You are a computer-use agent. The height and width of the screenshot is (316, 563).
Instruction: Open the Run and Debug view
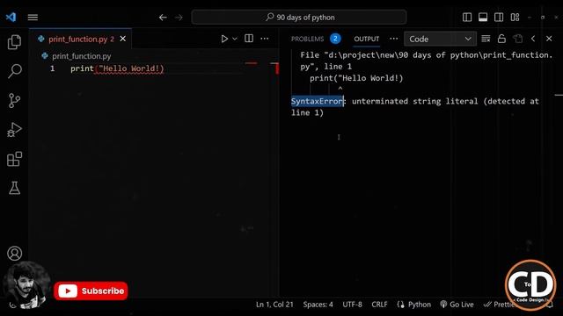(14, 130)
